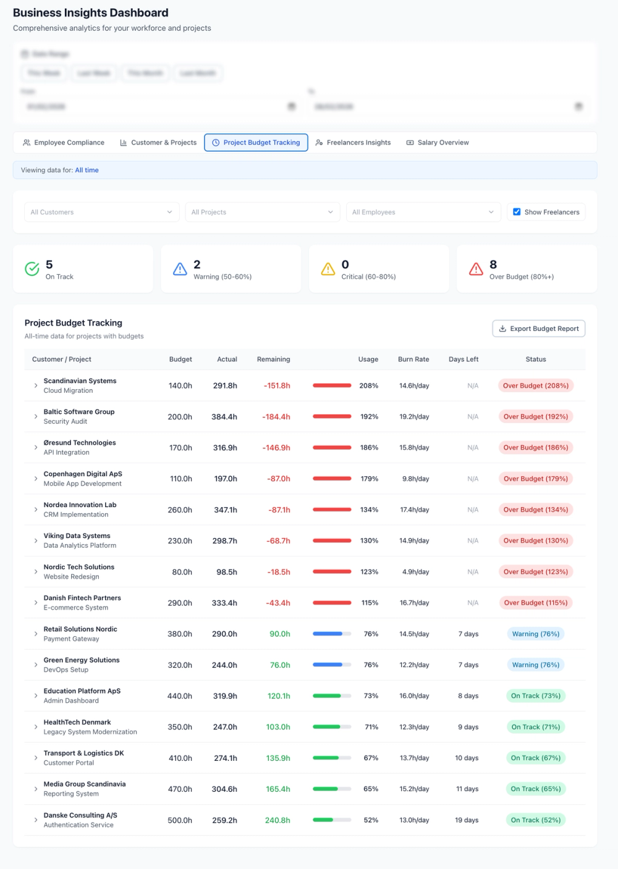Click the Usage column header
This screenshot has height=869, width=618.
[368, 359]
